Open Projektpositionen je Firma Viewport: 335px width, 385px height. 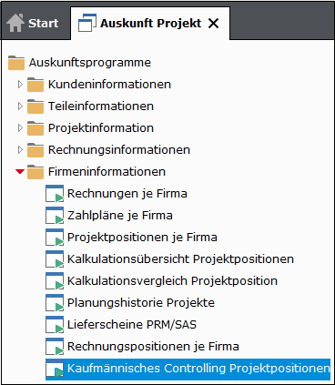[142, 238]
